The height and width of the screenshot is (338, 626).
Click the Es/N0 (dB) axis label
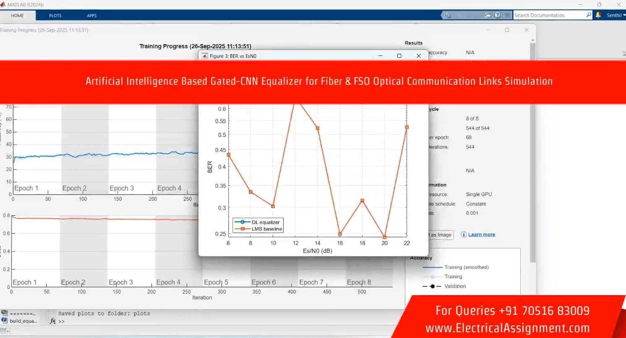318,251
